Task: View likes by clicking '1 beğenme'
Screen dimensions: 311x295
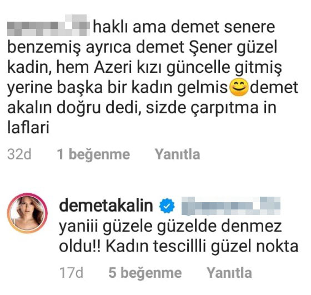Action: coord(93,154)
